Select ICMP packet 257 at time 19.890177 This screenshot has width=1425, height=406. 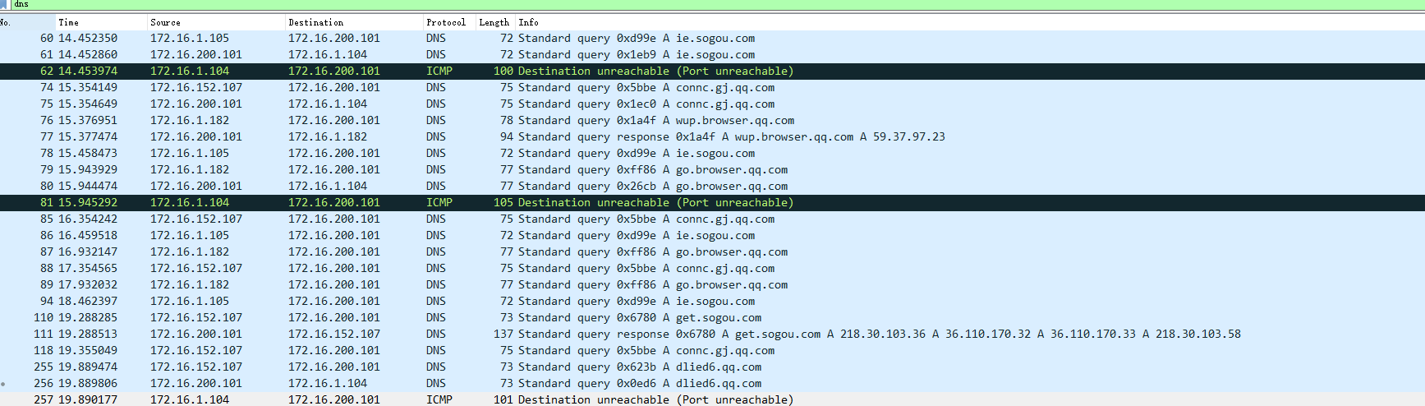[x=712, y=399]
